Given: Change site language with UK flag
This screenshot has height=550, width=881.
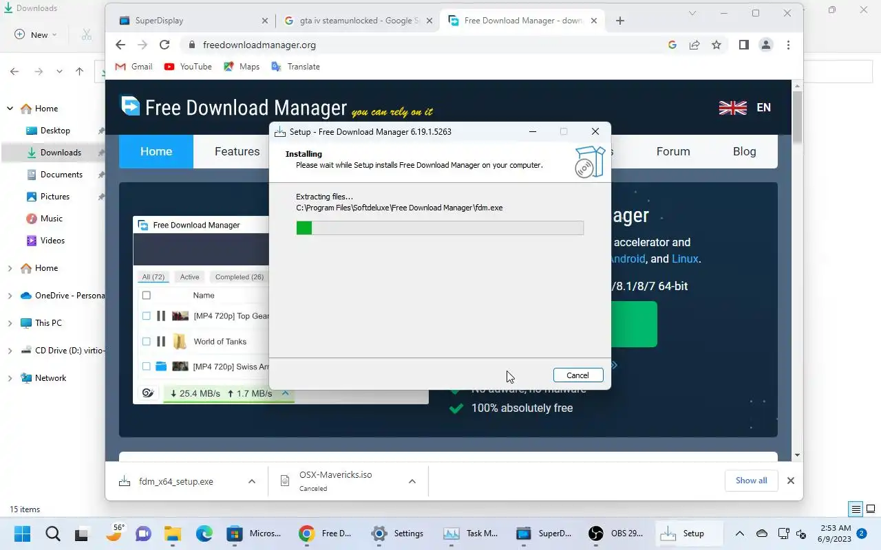Looking at the screenshot, I should (x=733, y=107).
